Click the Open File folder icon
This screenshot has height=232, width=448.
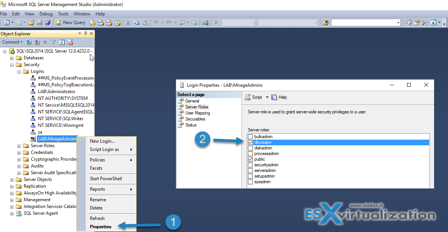click(x=31, y=23)
